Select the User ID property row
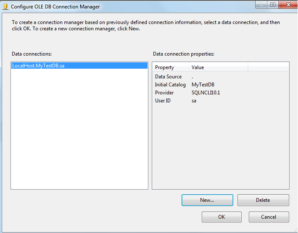 point(163,101)
